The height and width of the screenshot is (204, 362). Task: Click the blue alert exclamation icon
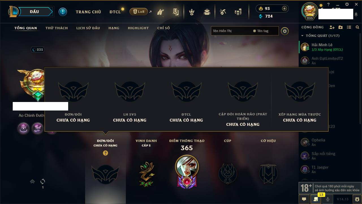coord(63,12)
